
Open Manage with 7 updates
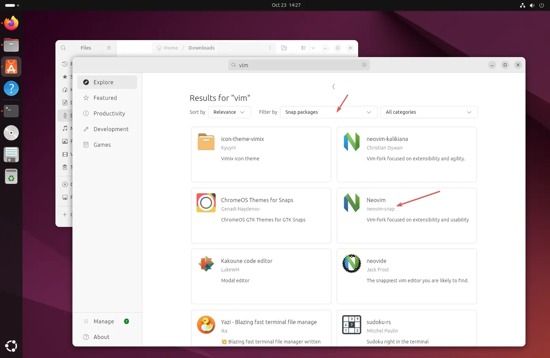tap(107, 321)
